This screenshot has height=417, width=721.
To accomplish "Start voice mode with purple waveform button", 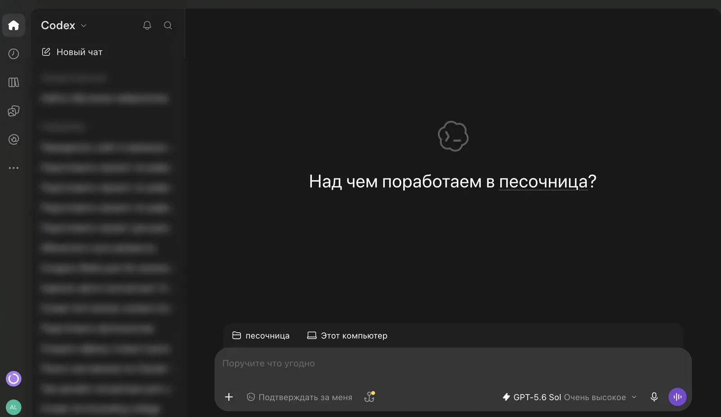I will click(x=677, y=397).
